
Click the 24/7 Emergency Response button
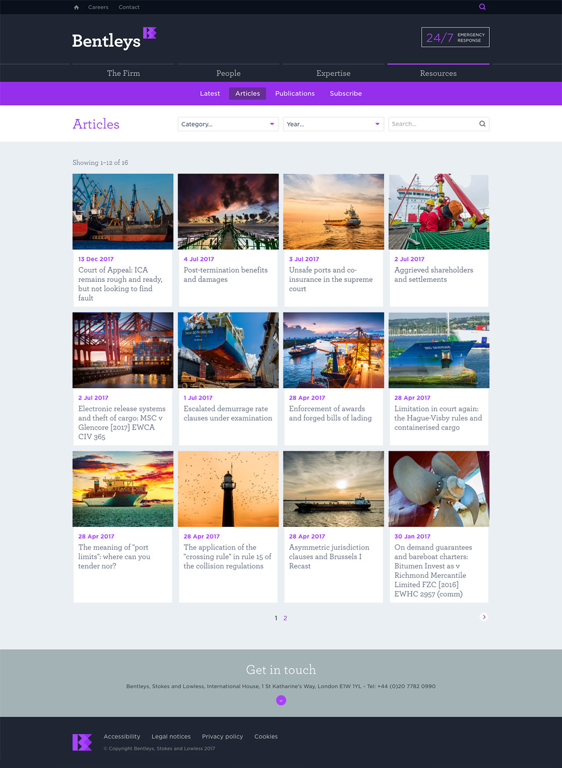coord(456,37)
